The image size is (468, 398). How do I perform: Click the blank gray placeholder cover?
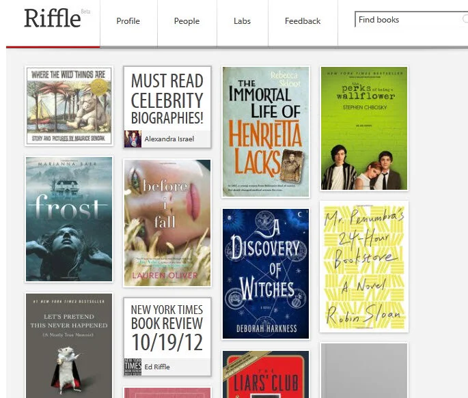coord(364,371)
